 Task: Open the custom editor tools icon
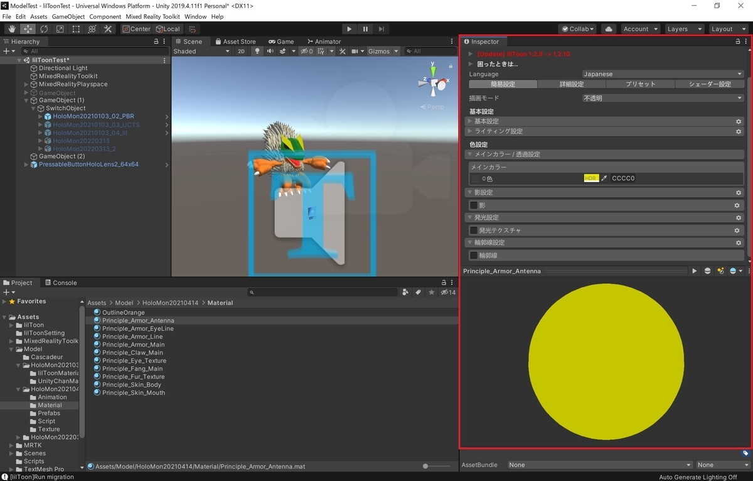[x=108, y=29]
